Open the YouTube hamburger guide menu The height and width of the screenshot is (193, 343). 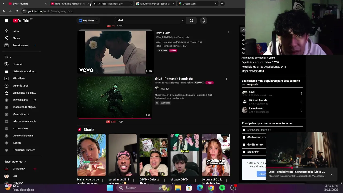tap(6, 21)
